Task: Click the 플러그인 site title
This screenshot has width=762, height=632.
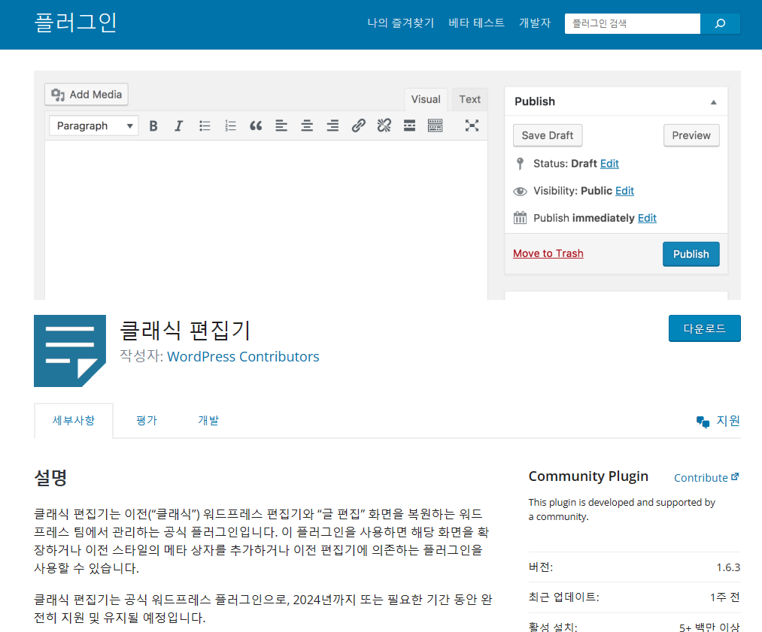Action: click(76, 23)
